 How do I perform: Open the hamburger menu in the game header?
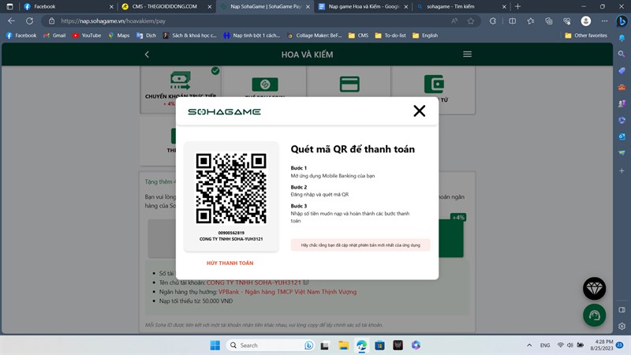click(x=467, y=54)
